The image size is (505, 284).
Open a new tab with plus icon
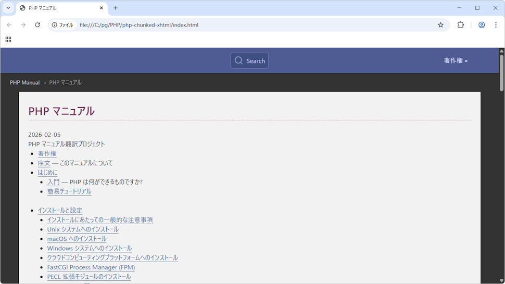point(116,8)
